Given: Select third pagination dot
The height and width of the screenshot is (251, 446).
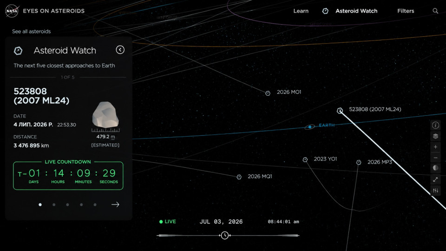Looking at the screenshot, I should (67, 205).
